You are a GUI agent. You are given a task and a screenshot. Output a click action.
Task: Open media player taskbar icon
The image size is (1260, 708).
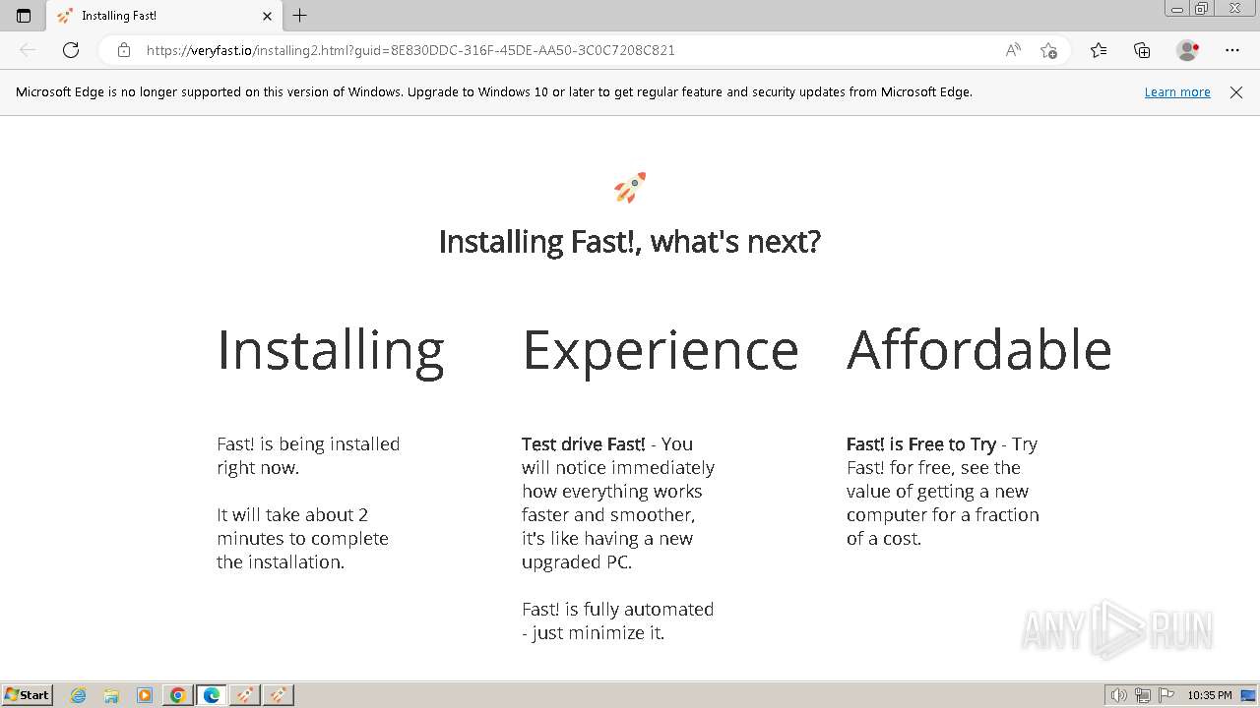[145, 695]
